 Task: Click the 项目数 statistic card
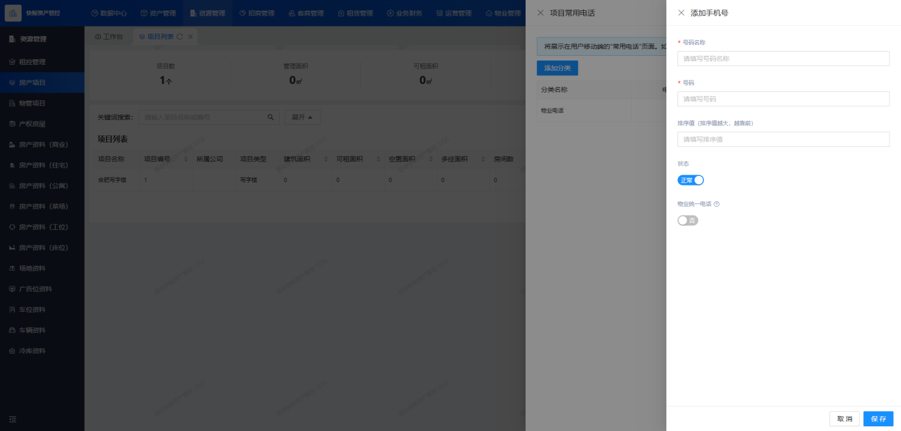[165, 74]
